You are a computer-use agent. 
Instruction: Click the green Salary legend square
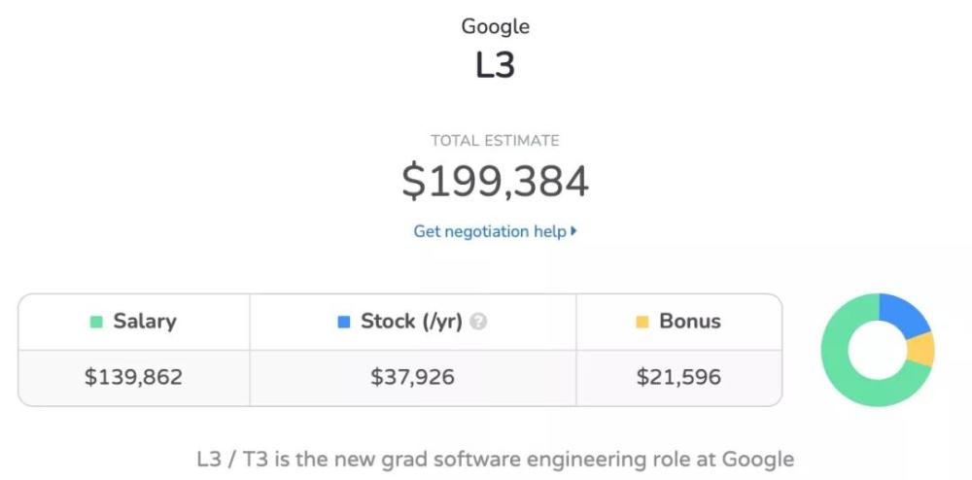(96, 322)
